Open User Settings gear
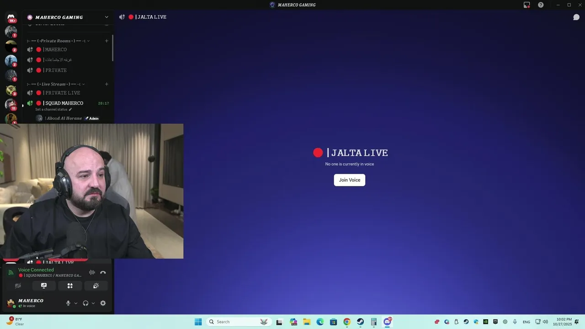The image size is (585, 329). 103,303
